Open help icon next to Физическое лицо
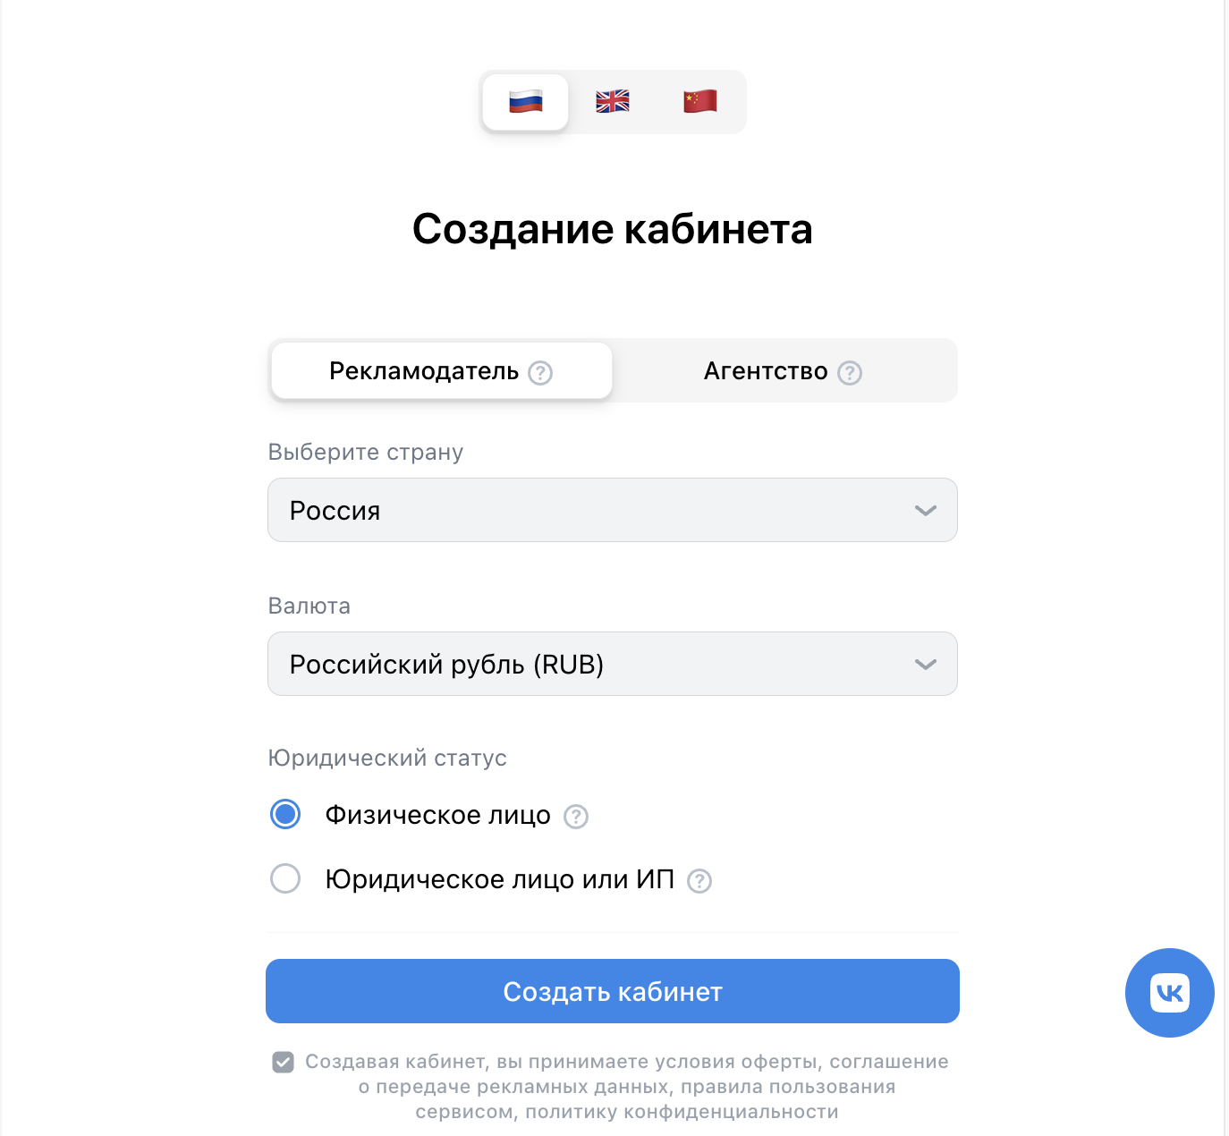 click(576, 817)
